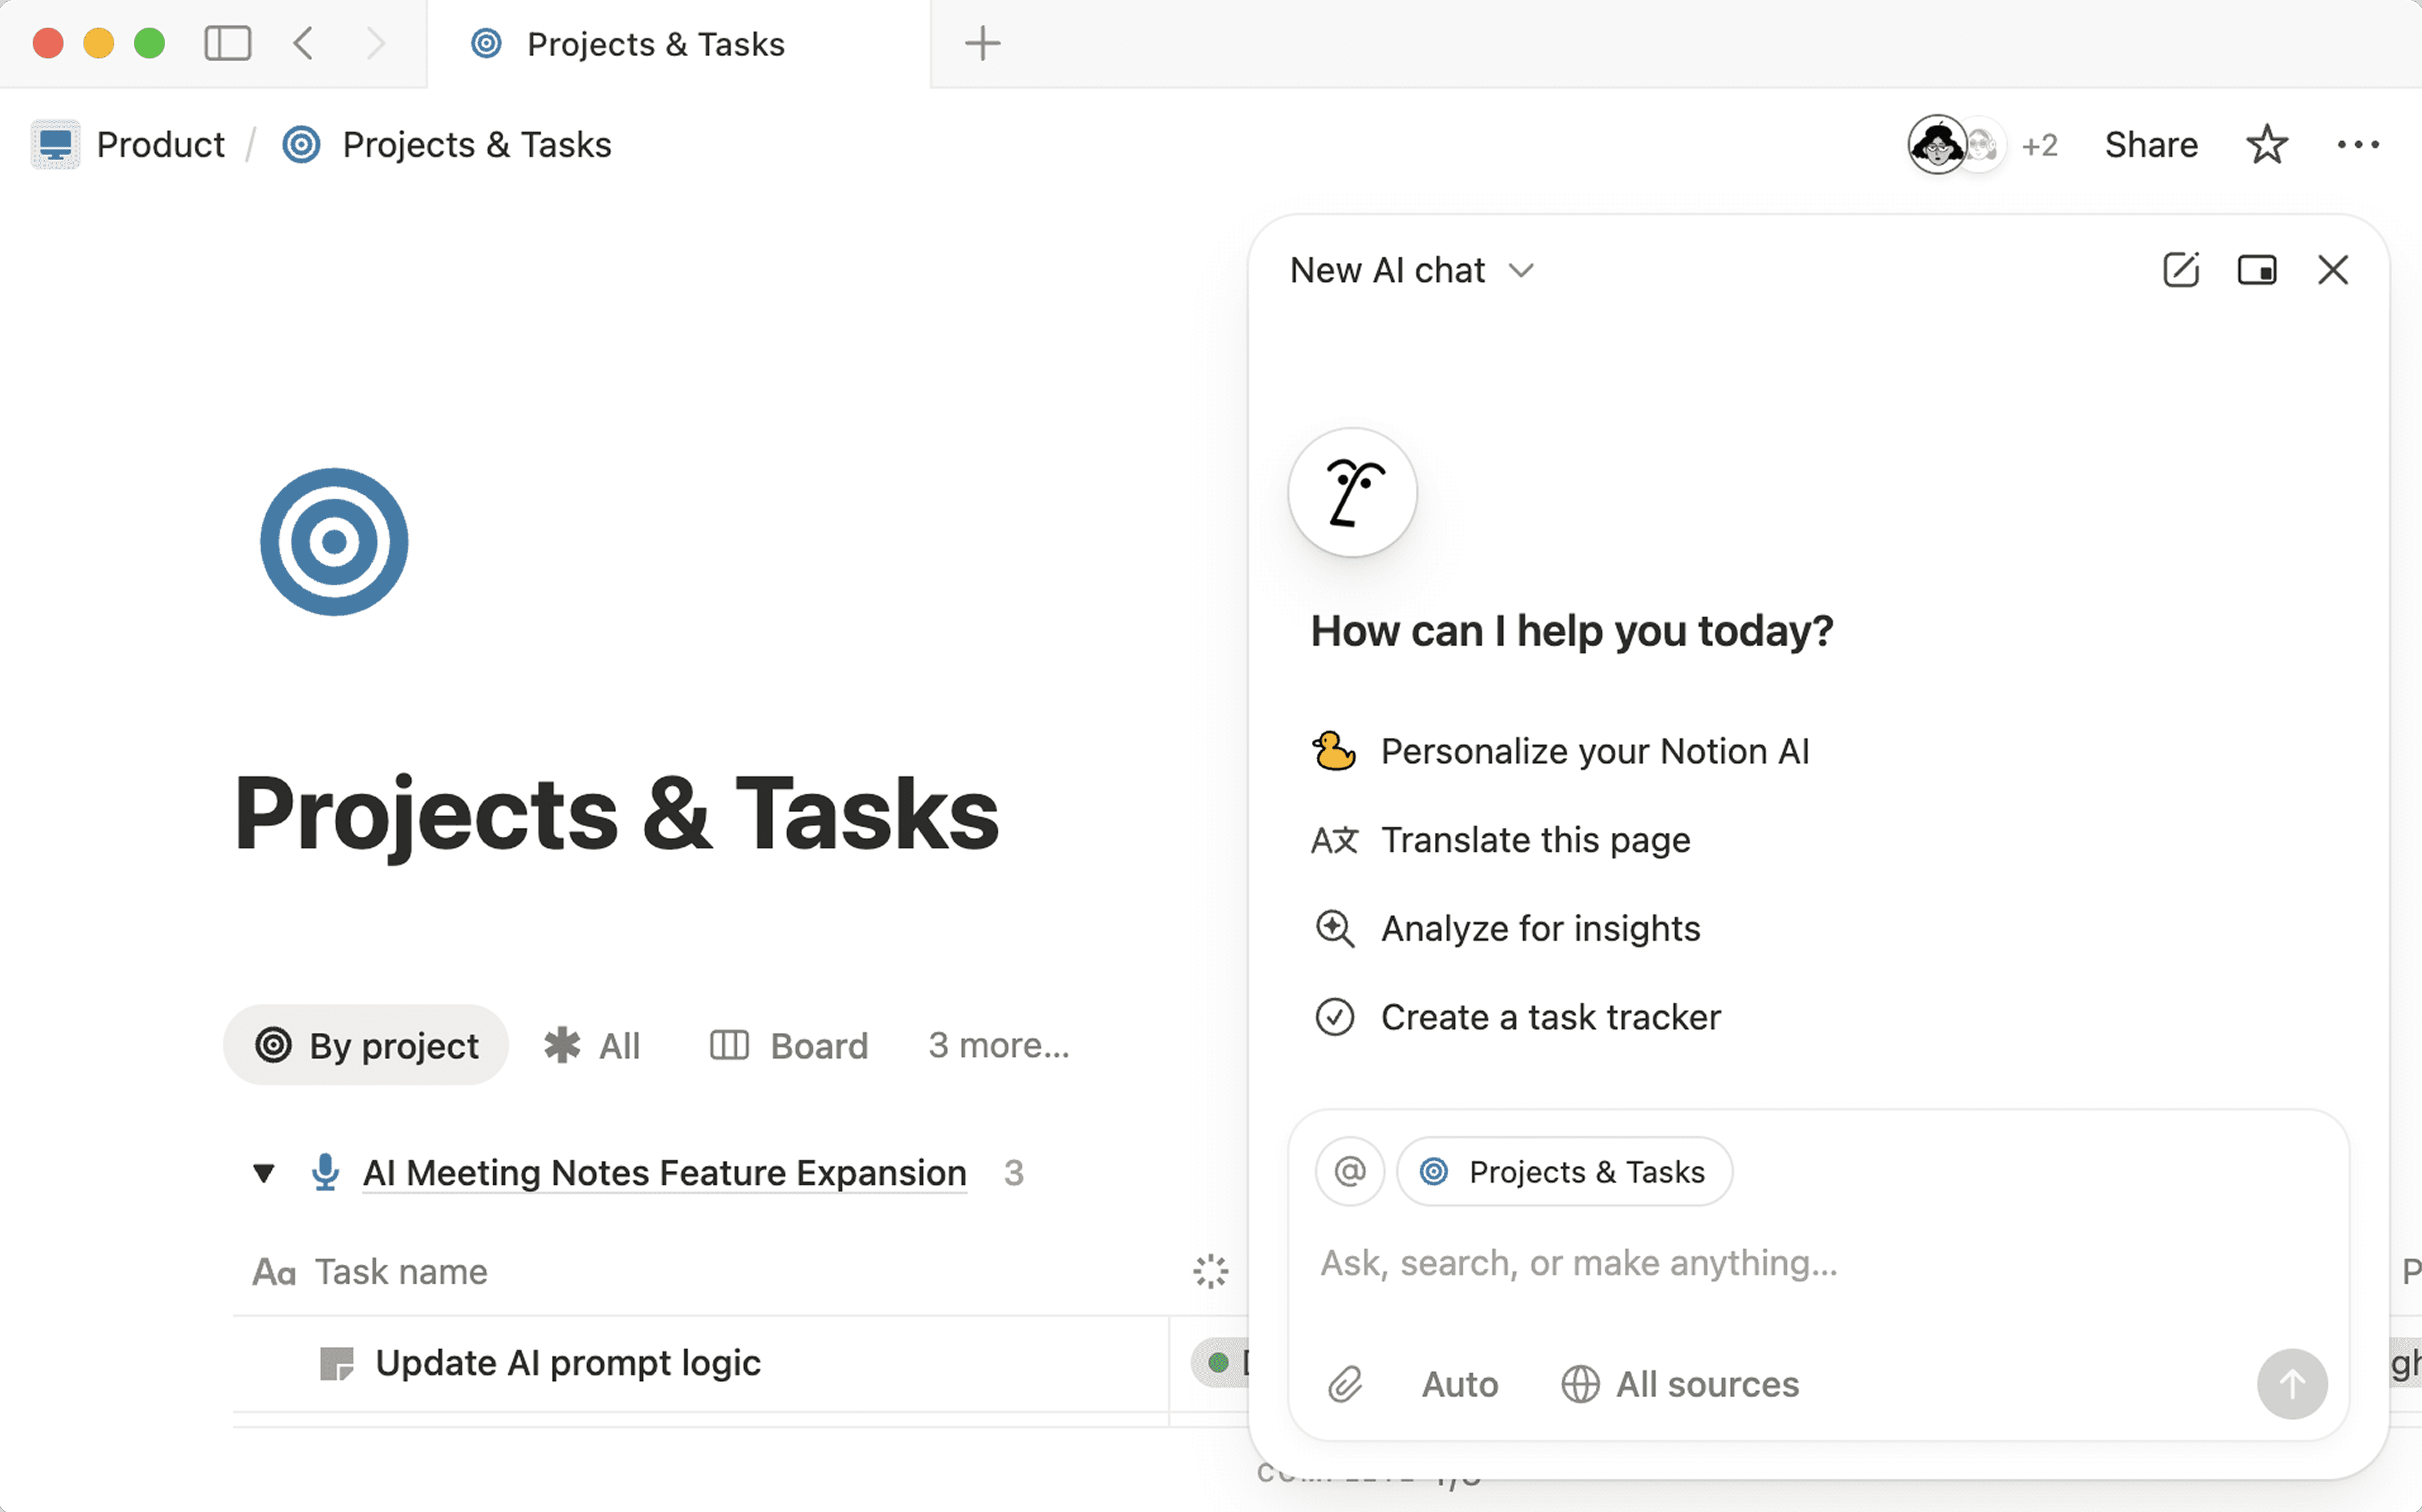Collapse the AI Meeting Notes Feature Expansion group
This screenshot has width=2422, height=1512.
coord(263,1173)
